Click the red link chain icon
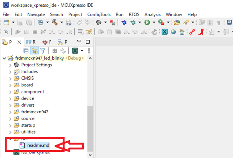The image size is (233, 158). [x=192, y=32]
